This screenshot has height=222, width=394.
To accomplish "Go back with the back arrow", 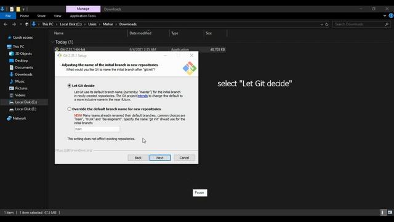I will 6,24.
